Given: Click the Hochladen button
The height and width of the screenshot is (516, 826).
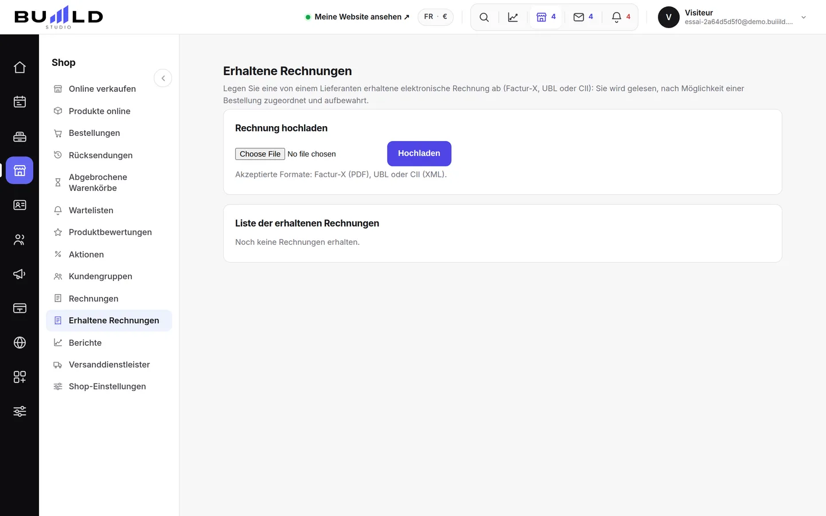Looking at the screenshot, I should (x=419, y=154).
